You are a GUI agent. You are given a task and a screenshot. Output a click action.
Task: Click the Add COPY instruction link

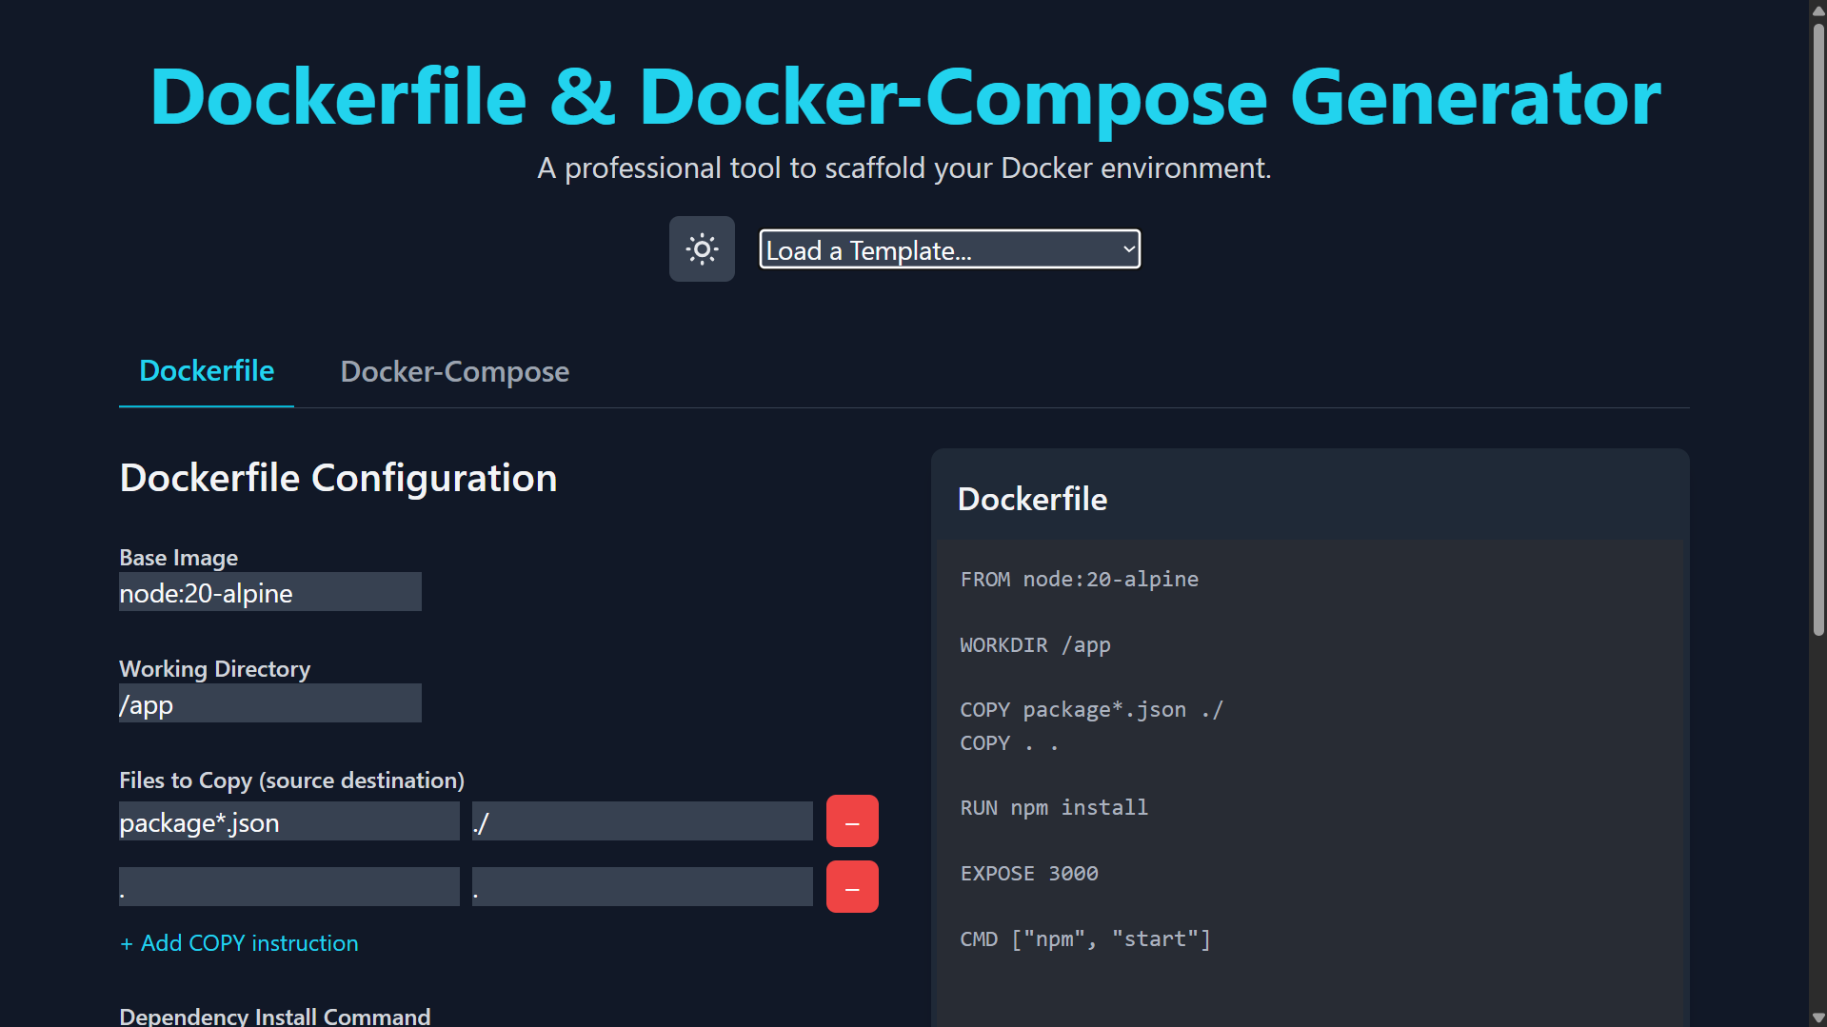(x=239, y=943)
